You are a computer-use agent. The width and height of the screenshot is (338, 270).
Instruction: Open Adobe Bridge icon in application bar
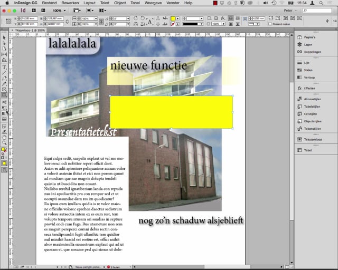pos(34,11)
